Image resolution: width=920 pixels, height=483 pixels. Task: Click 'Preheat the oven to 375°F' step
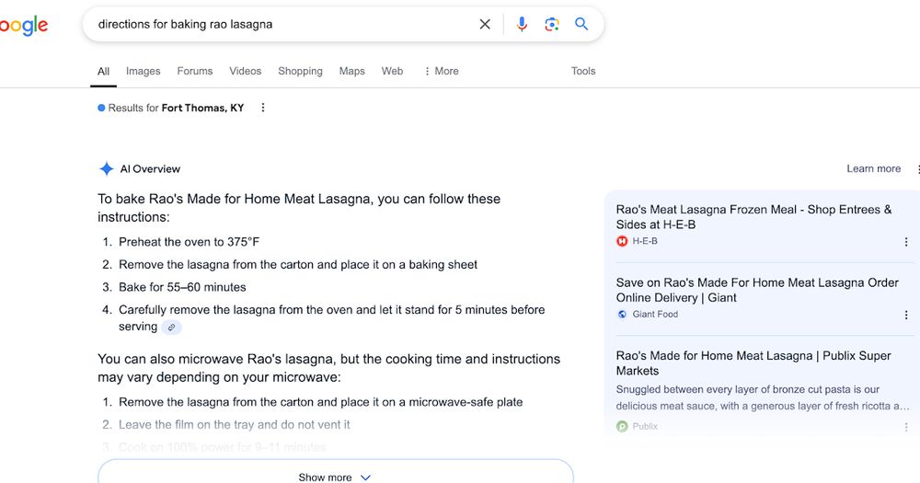[189, 242]
